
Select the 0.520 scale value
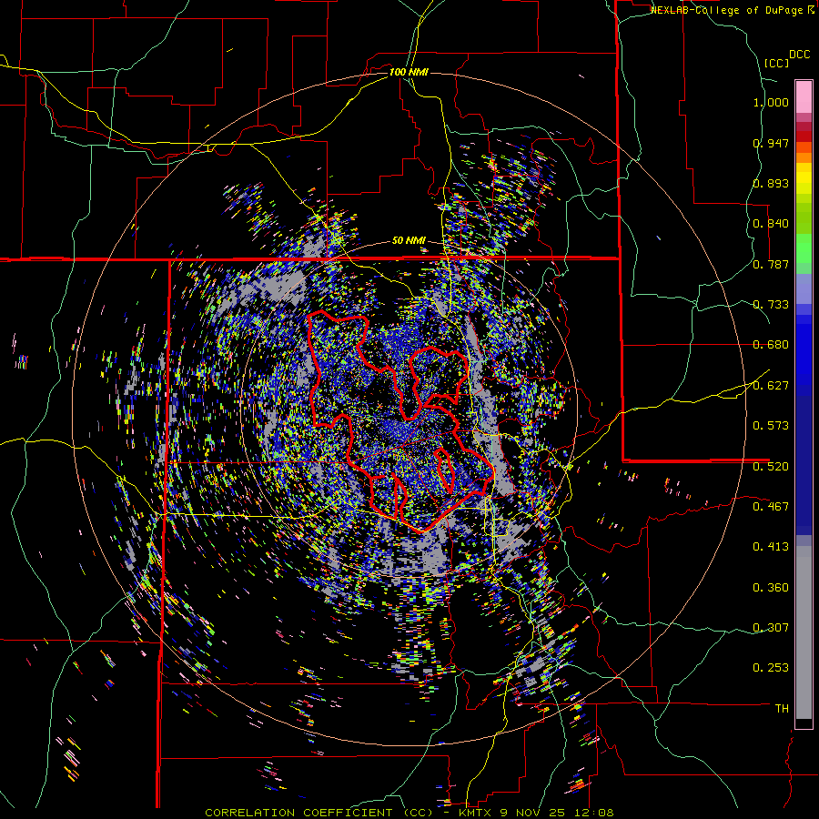click(771, 467)
